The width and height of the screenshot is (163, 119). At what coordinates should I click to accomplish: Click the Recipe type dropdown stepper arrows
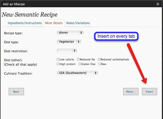(81, 33)
